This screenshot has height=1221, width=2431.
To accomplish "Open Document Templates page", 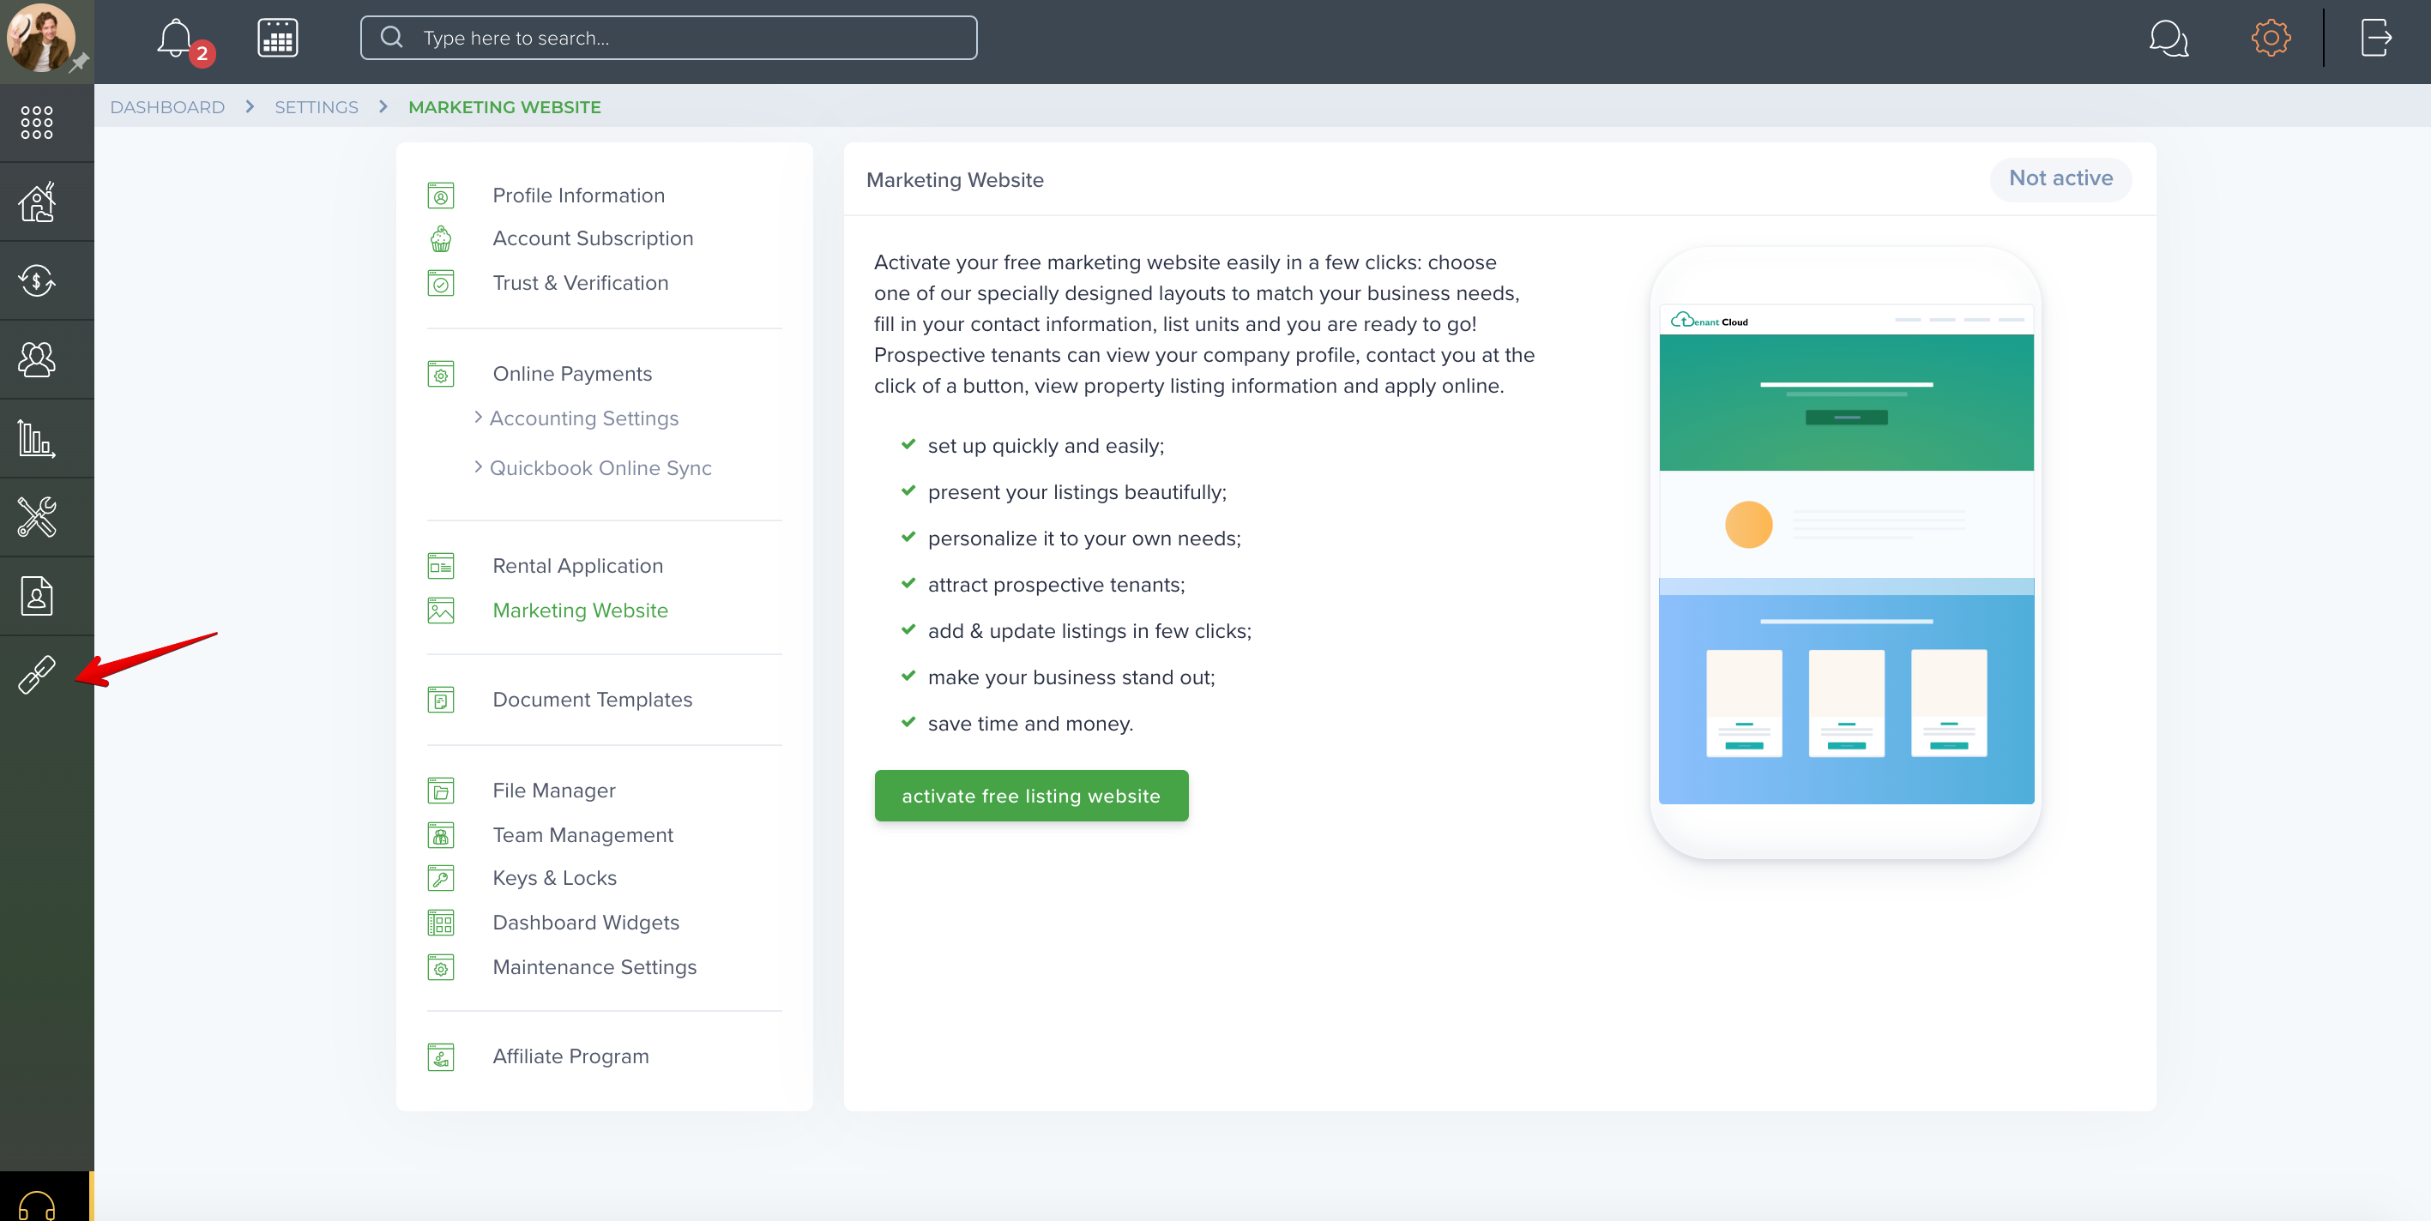I will pyautogui.click(x=592, y=701).
